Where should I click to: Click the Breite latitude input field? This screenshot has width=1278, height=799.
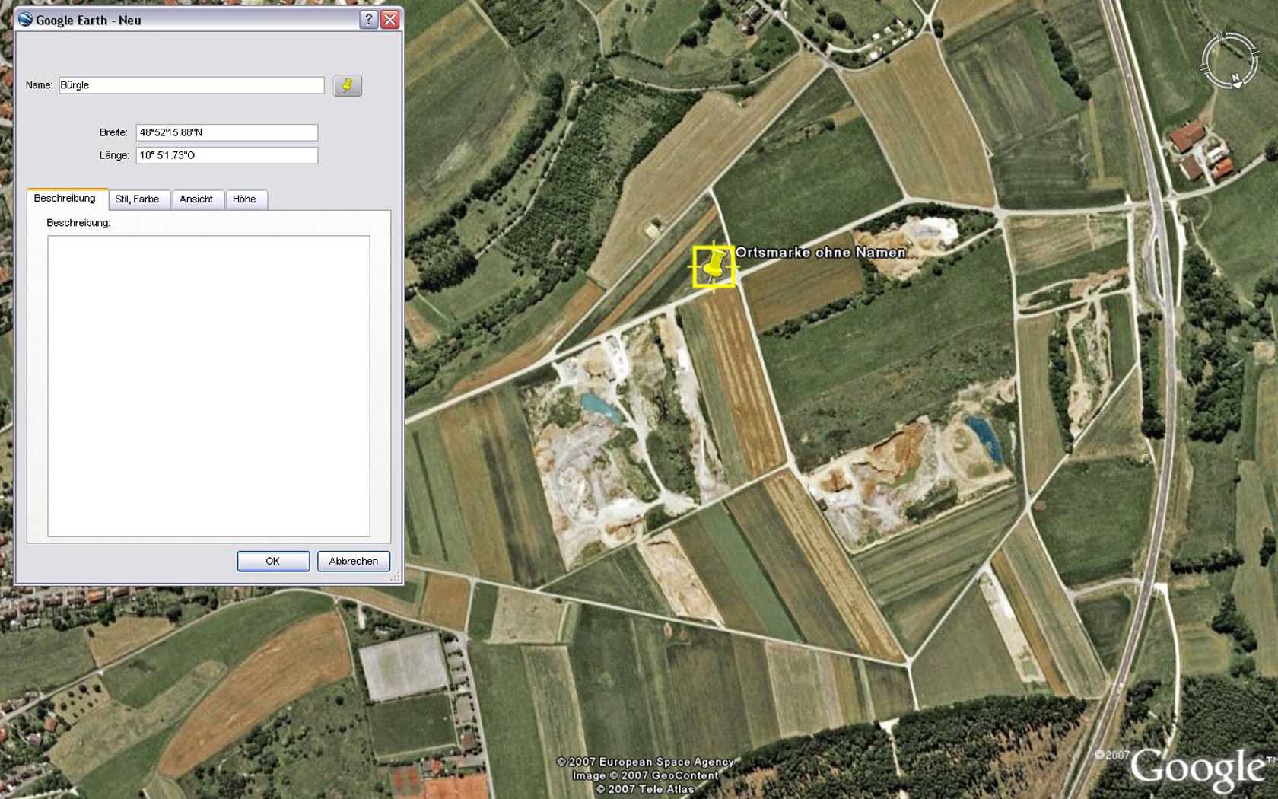pyautogui.click(x=227, y=132)
